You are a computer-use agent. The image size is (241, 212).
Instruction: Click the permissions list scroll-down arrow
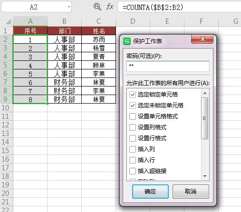[x=205, y=176]
